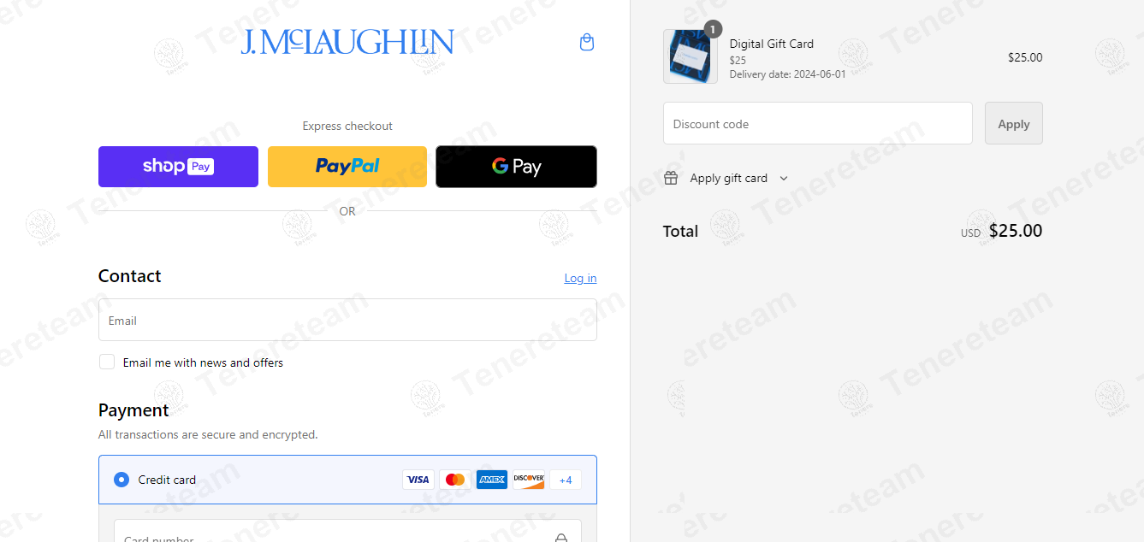The image size is (1144, 542).
Task: Select the Credit card radio button
Action: point(122,480)
